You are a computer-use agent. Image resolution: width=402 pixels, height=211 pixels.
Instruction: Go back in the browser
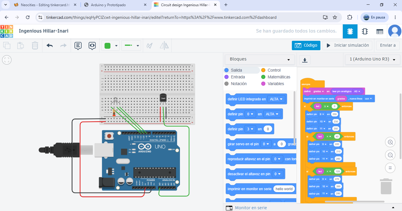click(6, 17)
